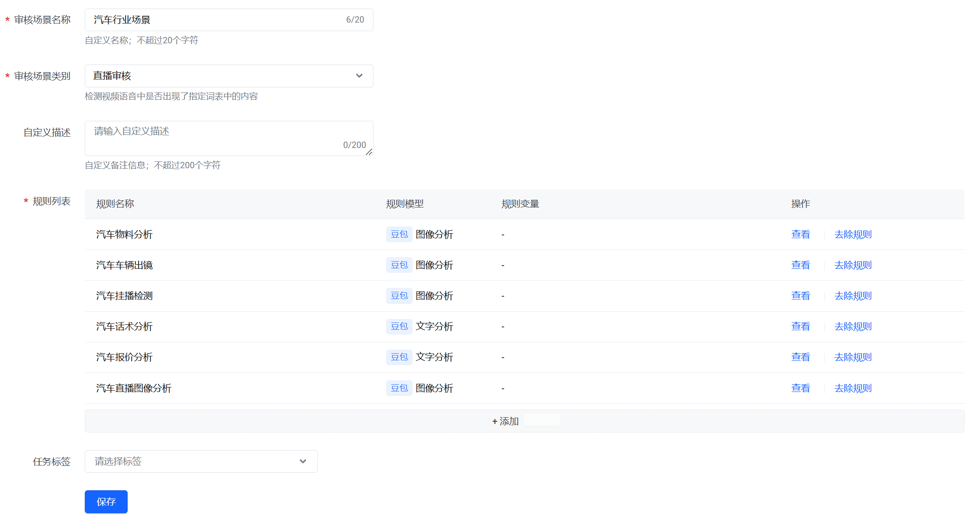Remove the 汽车车辆出镜 rule
Image resolution: width=975 pixels, height=525 pixels.
[853, 265]
